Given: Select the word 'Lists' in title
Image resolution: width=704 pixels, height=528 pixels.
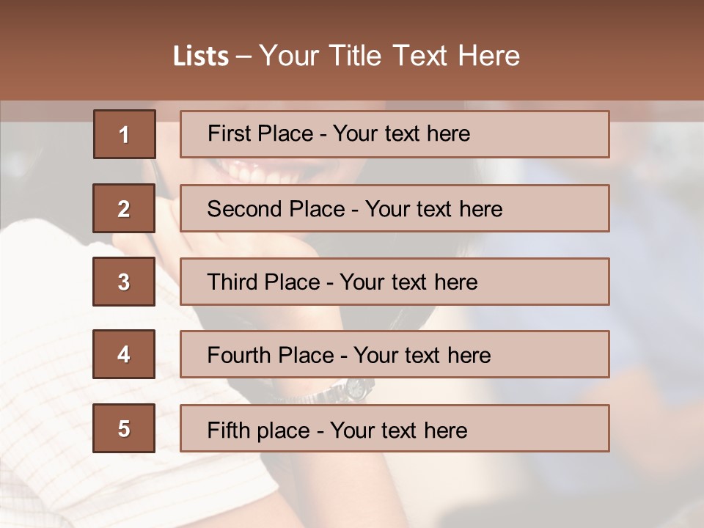Looking at the screenshot, I should coord(201,56).
